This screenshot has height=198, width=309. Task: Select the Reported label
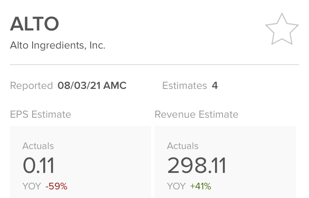(31, 86)
